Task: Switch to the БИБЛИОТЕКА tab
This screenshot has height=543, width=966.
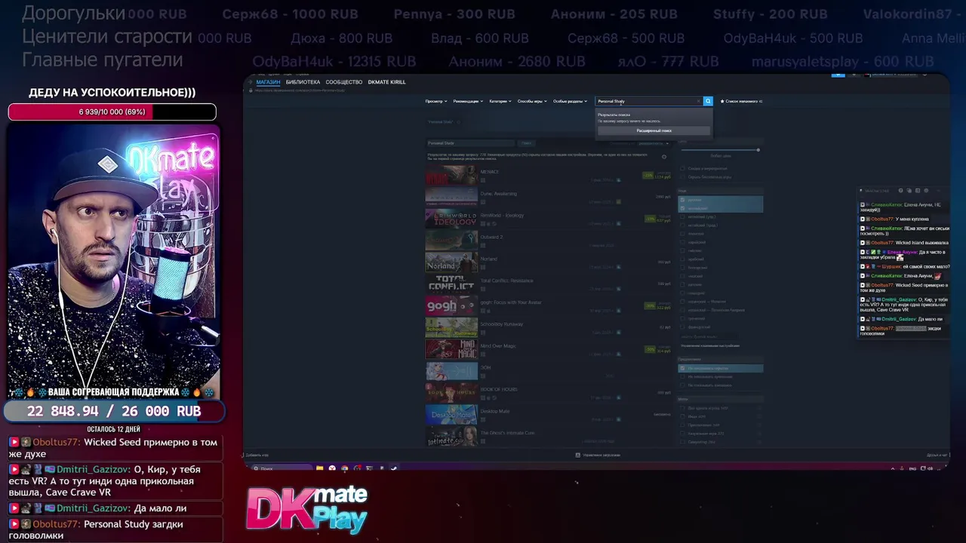Action: coord(303,81)
